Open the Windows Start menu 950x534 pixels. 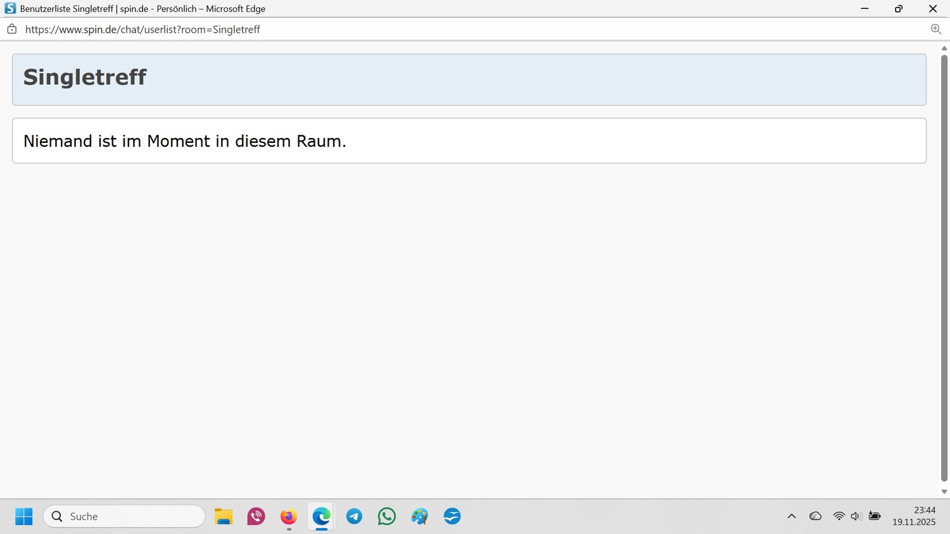[24, 516]
